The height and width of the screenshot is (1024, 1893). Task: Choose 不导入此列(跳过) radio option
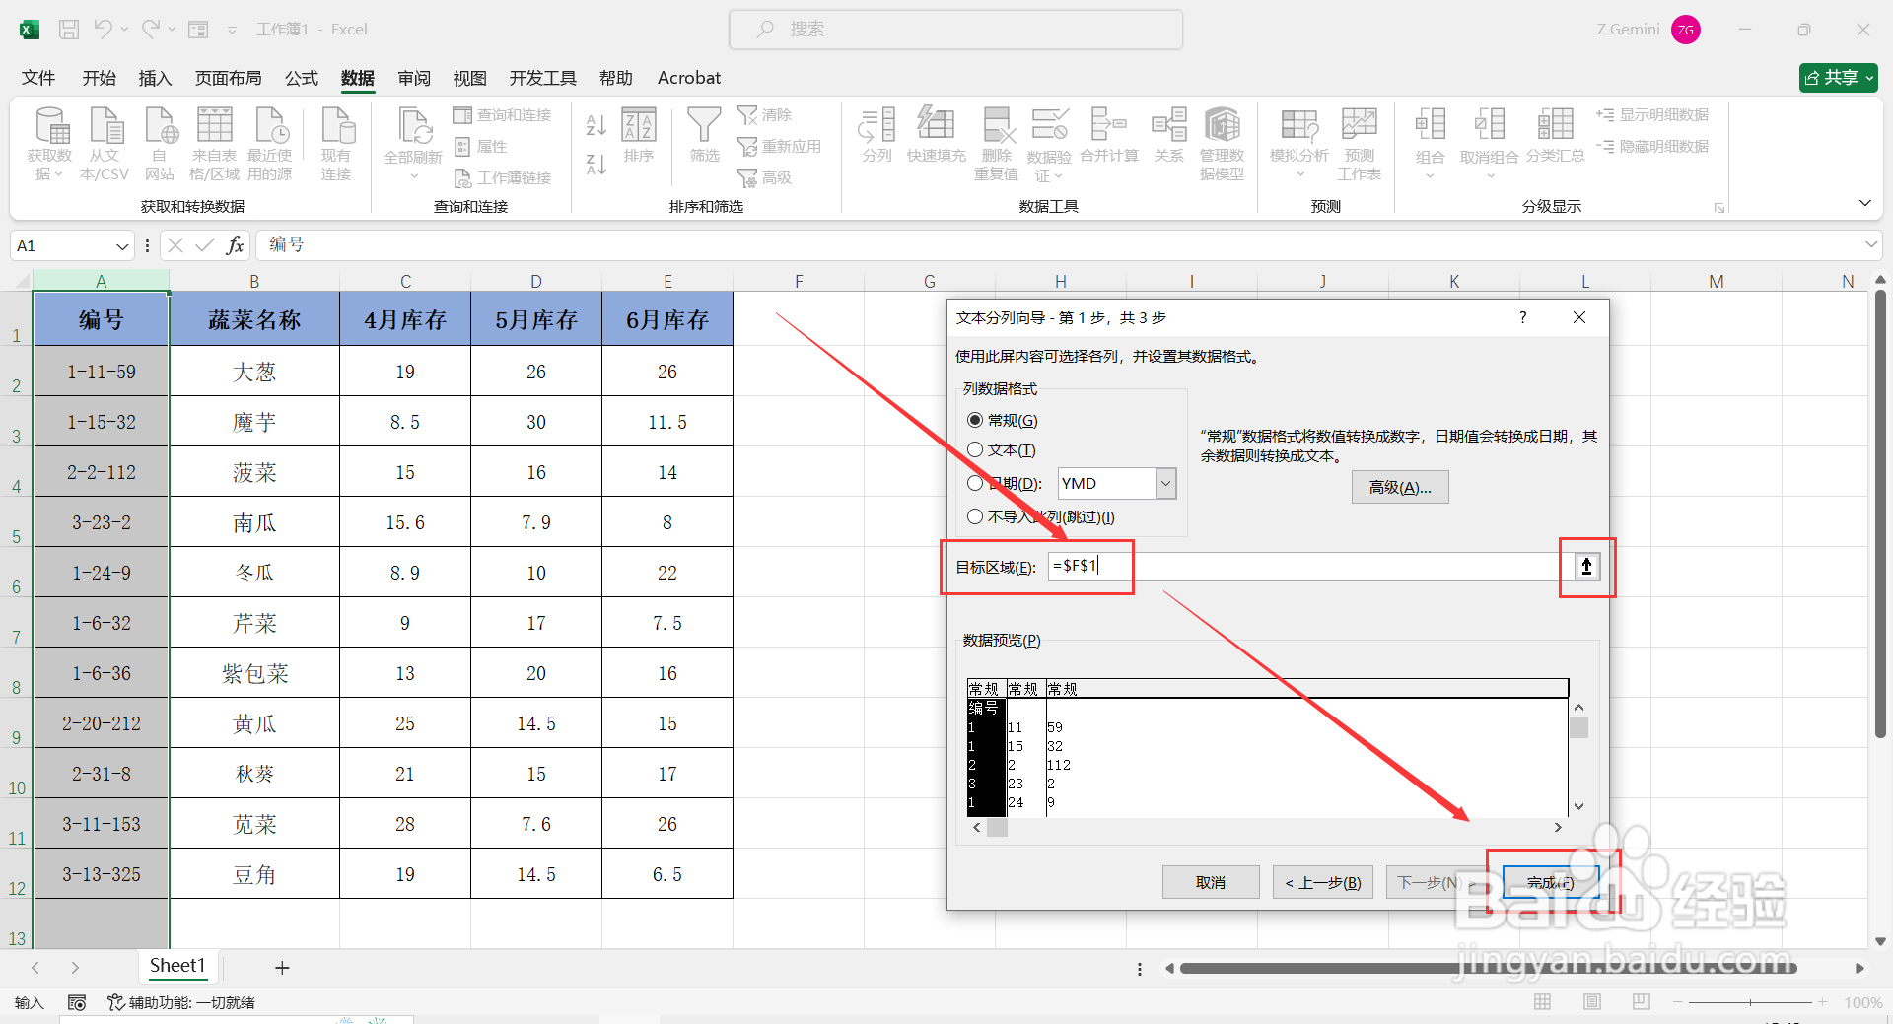click(975, 516)
